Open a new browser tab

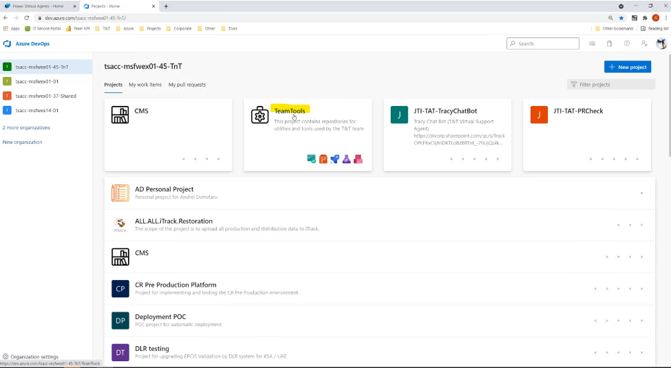[x=166, y=6]
